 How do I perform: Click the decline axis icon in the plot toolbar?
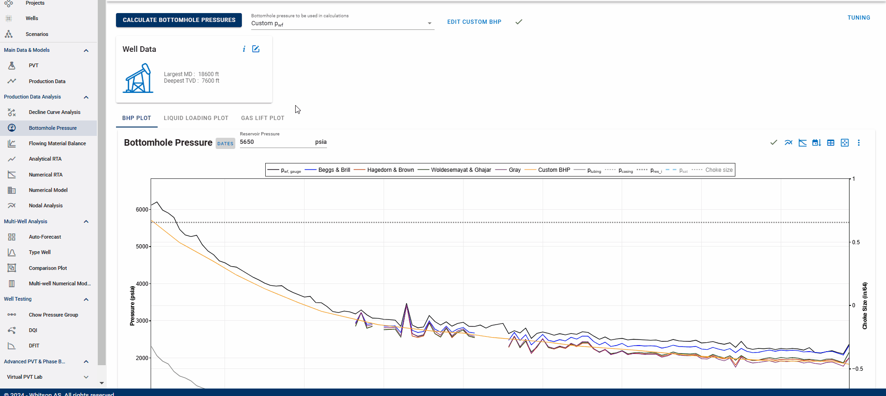pyautogui.click(x=803, y=143)
